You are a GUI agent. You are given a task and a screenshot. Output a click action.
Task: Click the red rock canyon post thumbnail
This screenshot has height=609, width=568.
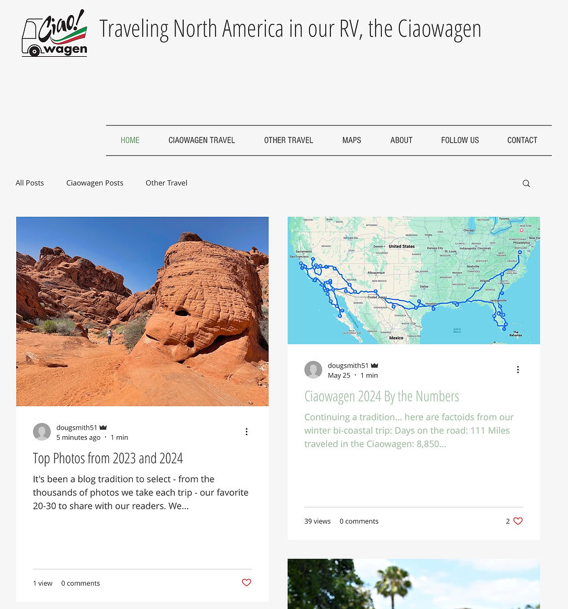[142, 311]
